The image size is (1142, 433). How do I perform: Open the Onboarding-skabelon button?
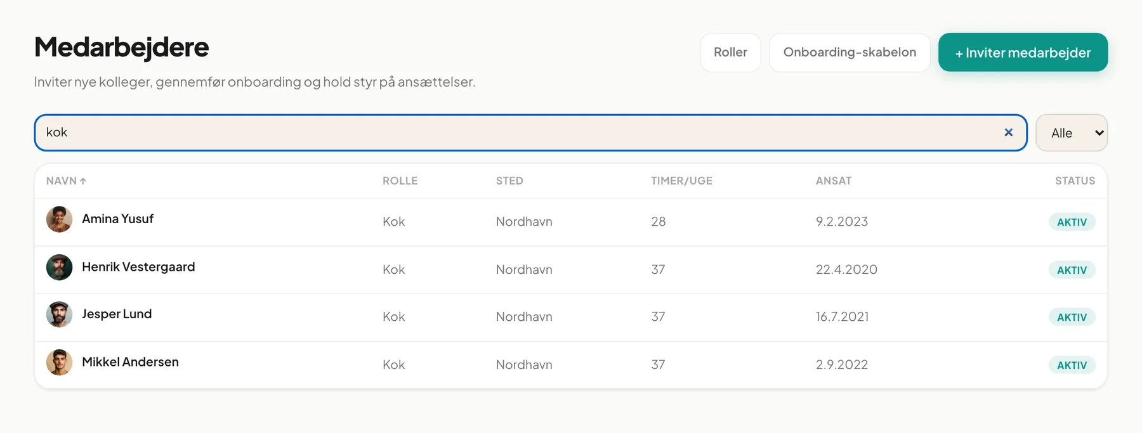(850, 53)
